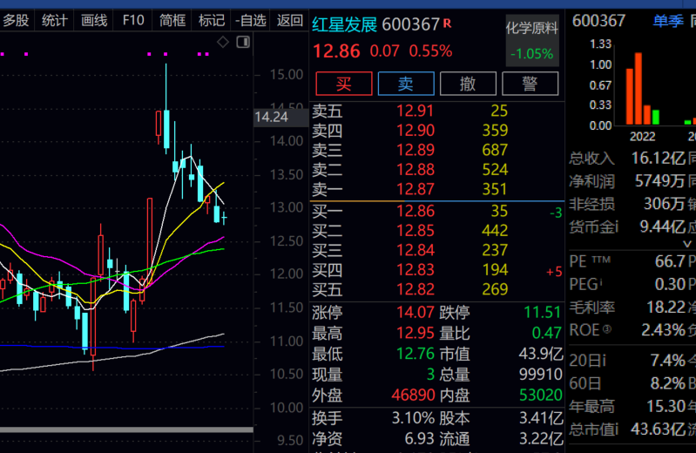This screenshot has width=696, height=453.
Task: Select the 买二 price 12.85
Action: 415,231
